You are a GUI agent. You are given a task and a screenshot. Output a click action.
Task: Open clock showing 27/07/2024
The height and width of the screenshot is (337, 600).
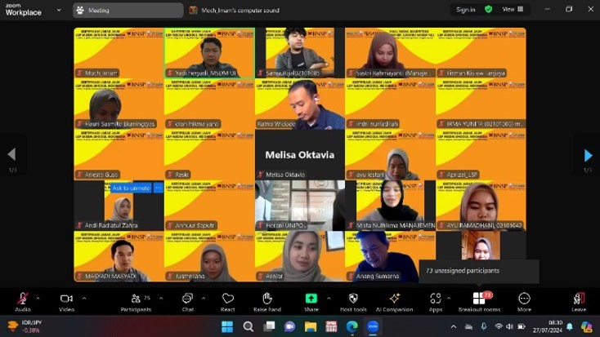(548, 326)
